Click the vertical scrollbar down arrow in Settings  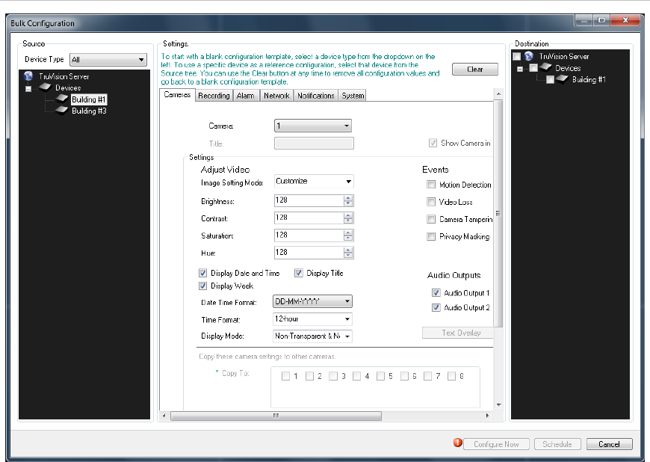(x=498, y=404)
